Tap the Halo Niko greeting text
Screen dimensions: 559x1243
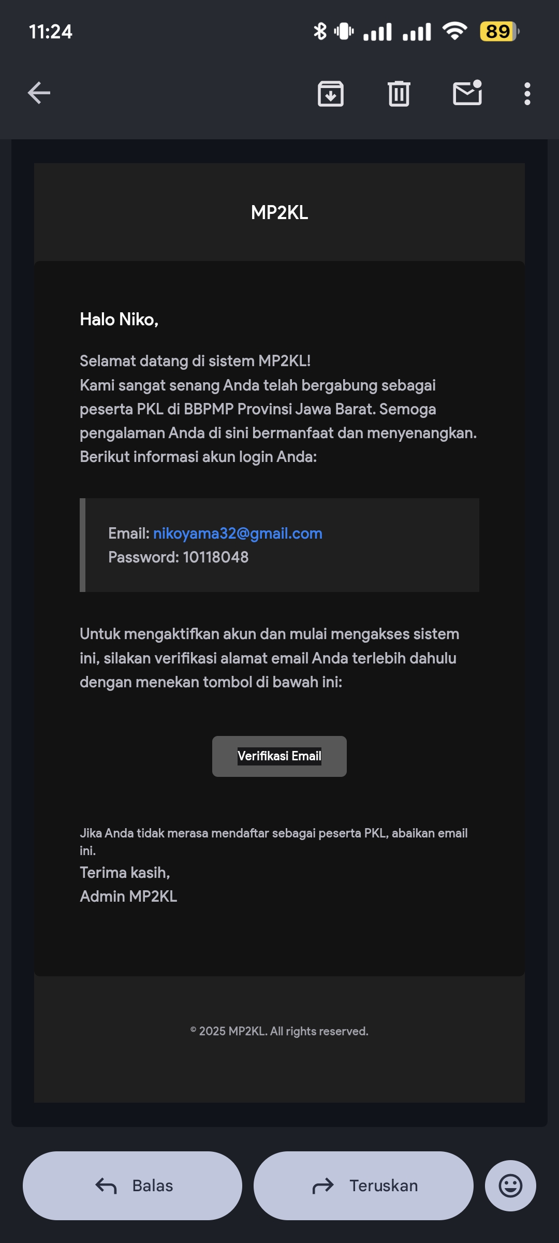pos(119,320)
